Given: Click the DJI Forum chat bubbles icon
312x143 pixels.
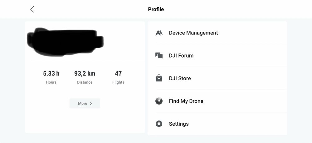Looking at the screenshot, I should tap(159, 56).
